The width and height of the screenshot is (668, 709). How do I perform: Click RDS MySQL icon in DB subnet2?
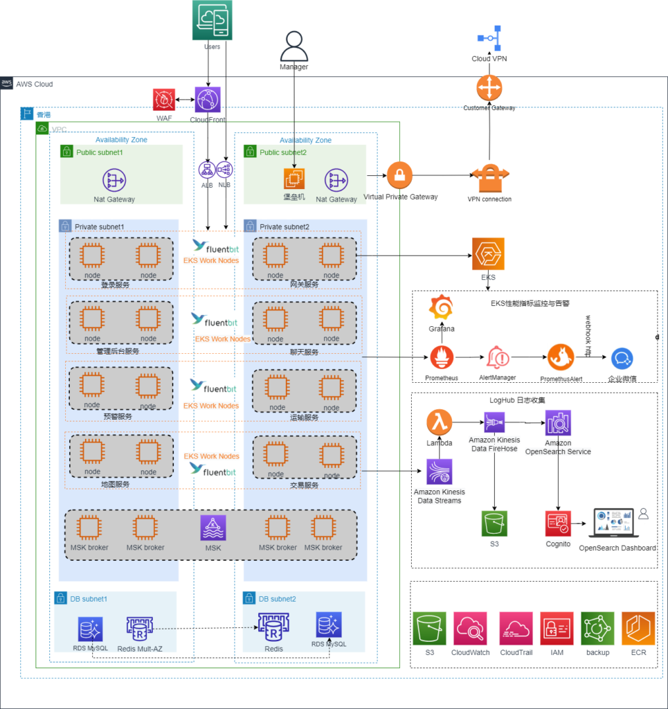(x=329, y=625)
